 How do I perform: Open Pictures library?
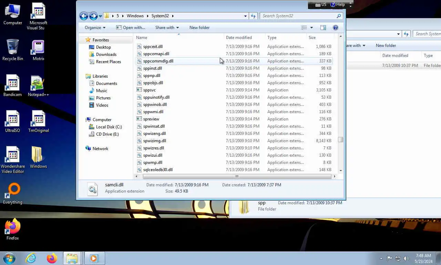point(103,98)
